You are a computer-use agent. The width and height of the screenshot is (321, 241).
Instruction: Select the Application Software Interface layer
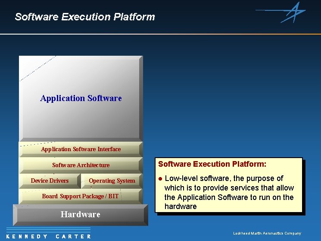pos(81,149)
